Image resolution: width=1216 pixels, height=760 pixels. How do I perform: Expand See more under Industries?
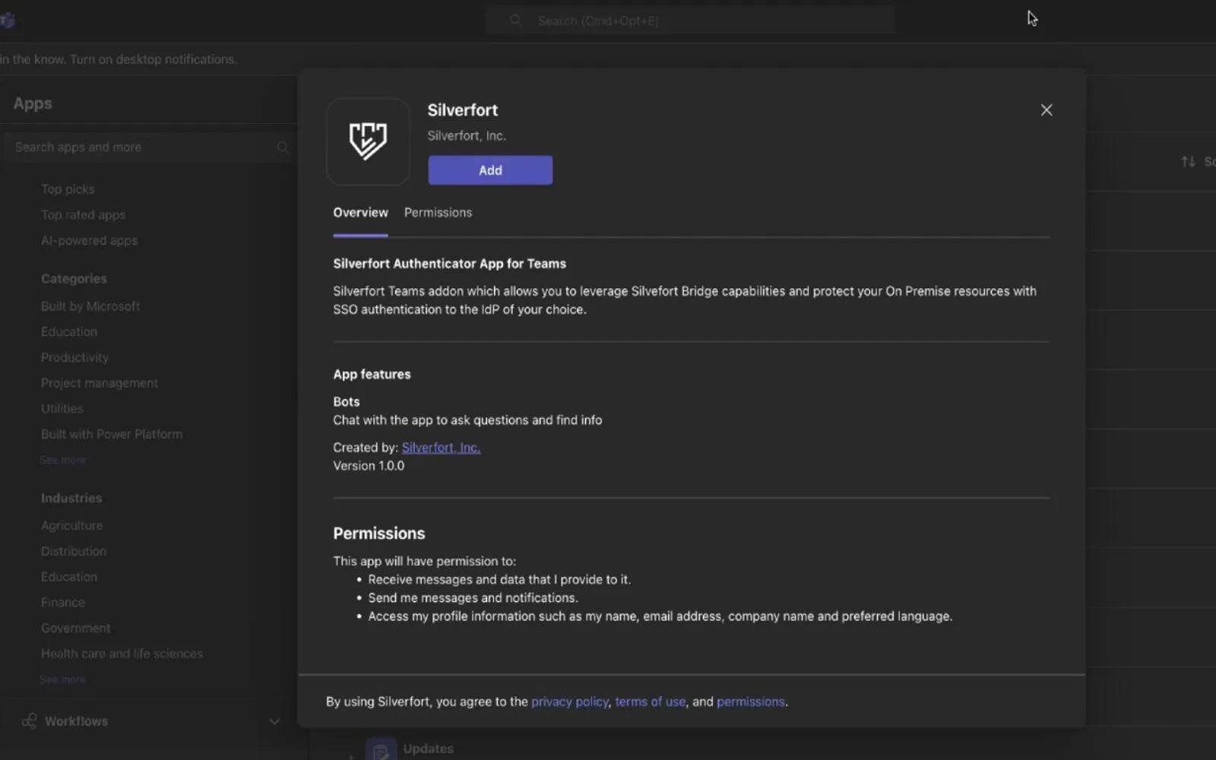pos(62,679)
